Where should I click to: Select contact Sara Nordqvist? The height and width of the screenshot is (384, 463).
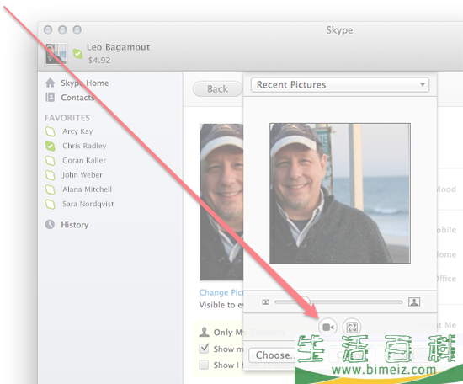click(x=88, y=204)
